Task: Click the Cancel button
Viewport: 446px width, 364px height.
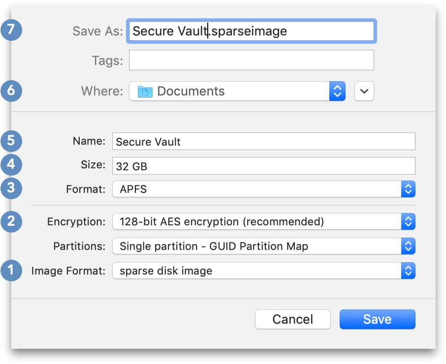Action: tap(292, 319)
